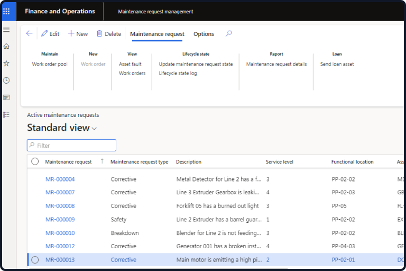Click Breakdown type cell
Image resolution: width=406 pixels, height=271 pixels.
tap(125, 233)
